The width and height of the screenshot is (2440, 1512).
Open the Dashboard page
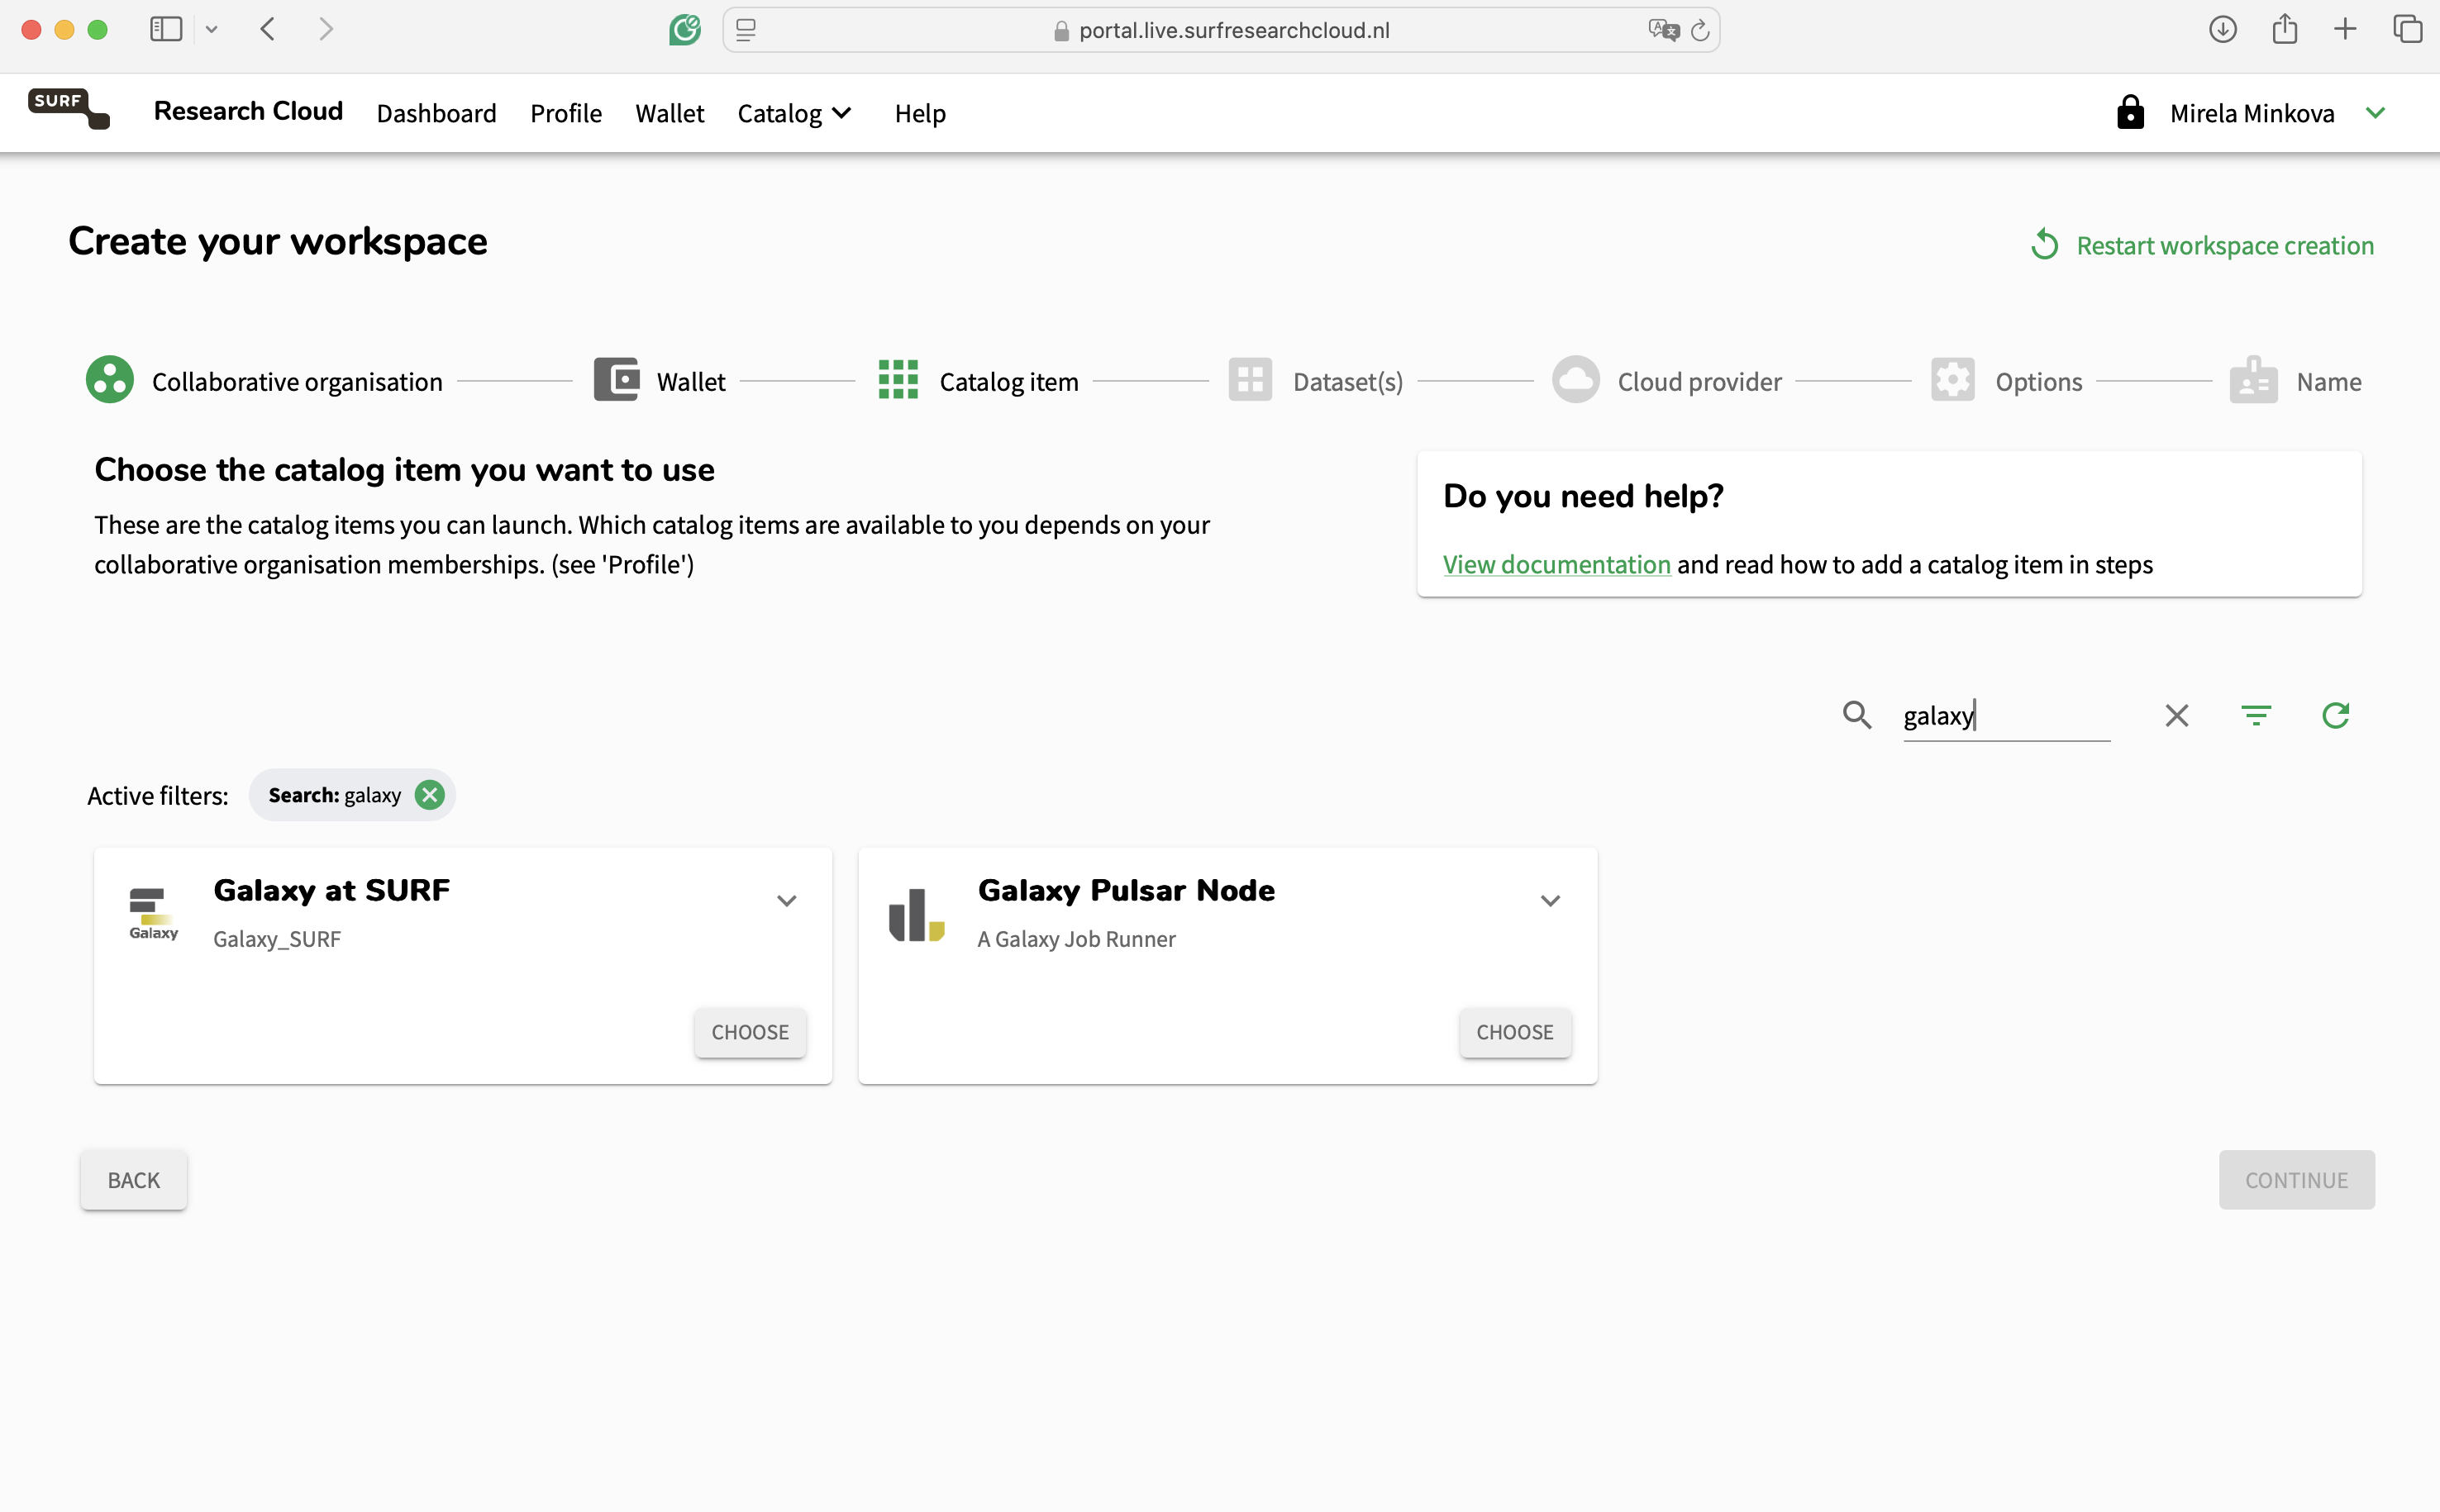click(436, 113)
